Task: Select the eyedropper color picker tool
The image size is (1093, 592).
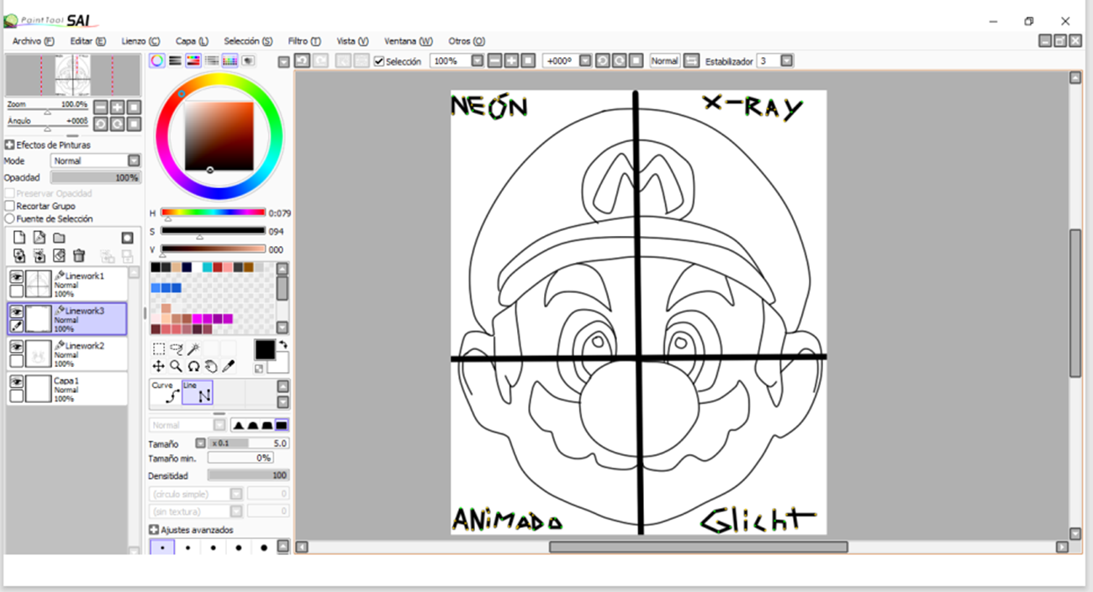Action: 227,366
